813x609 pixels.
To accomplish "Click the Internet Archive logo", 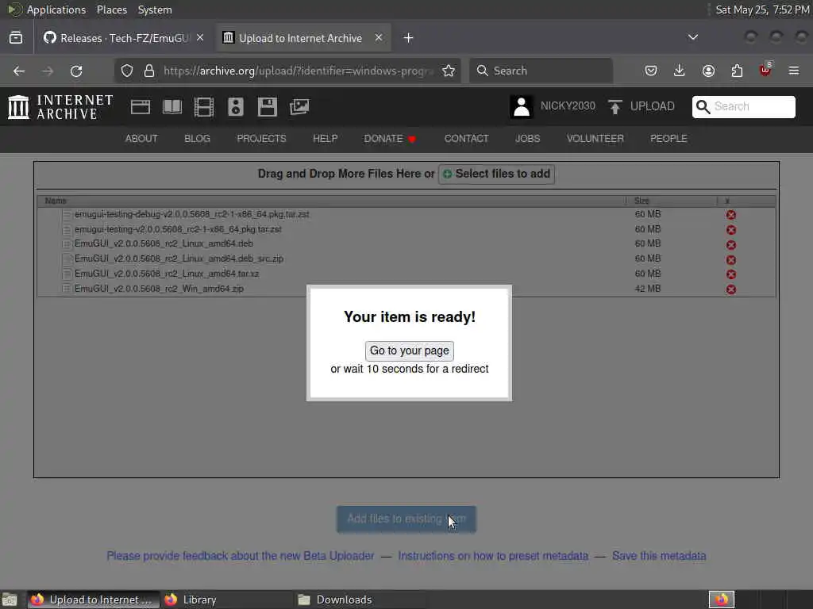I will (60, 107).
